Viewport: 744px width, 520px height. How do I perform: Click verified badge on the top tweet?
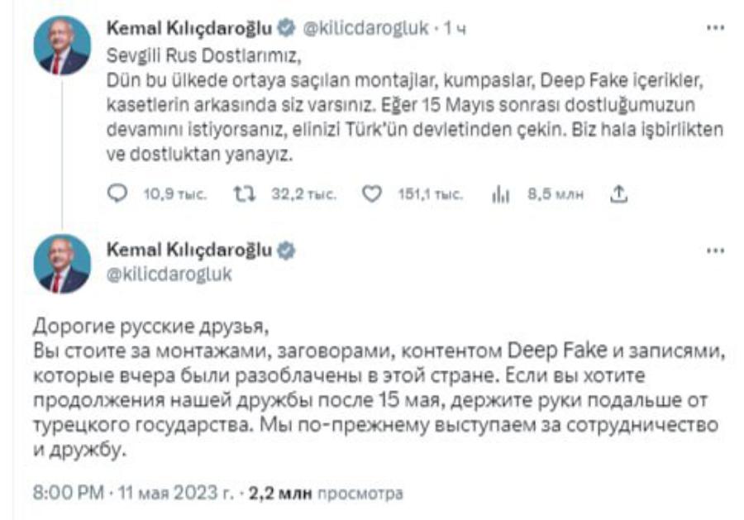click(x=285, y=29)
